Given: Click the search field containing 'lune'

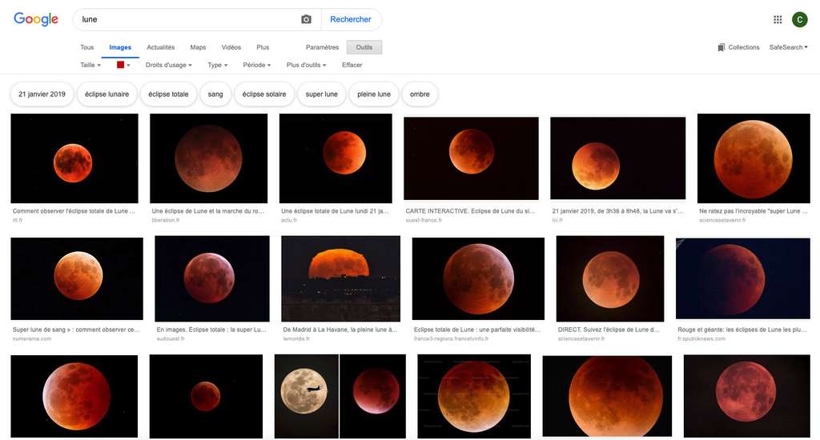Looking at the screenshot, I should [184, 19].
